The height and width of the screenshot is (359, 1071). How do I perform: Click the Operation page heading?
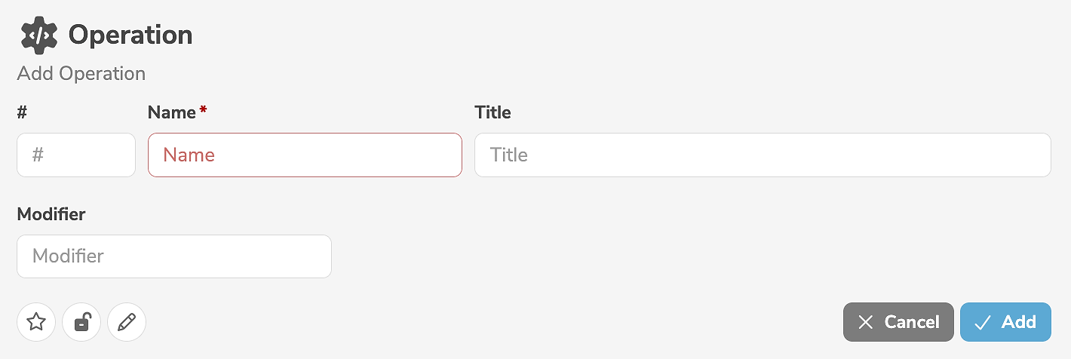(130, 35)
